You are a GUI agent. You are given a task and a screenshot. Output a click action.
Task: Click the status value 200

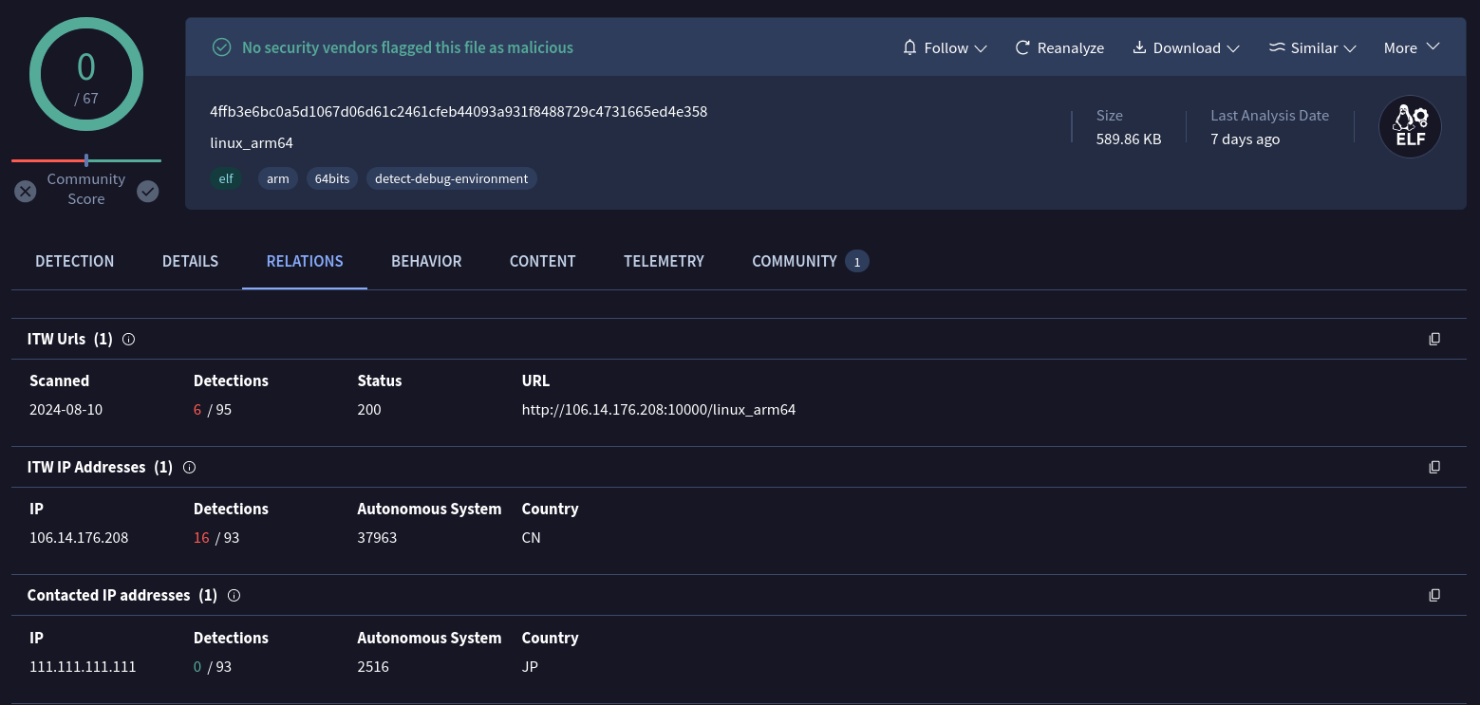coord(369,410)
